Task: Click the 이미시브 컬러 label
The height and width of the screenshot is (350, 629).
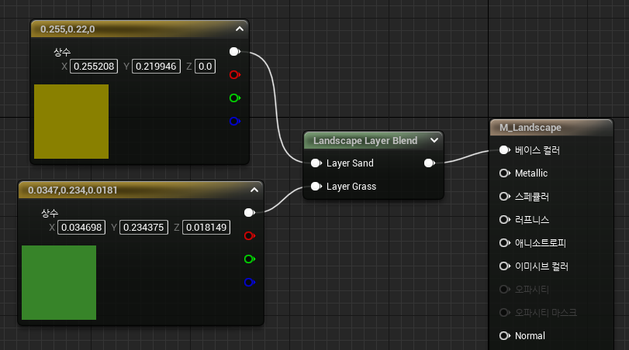Action: [x=541, y=266]
